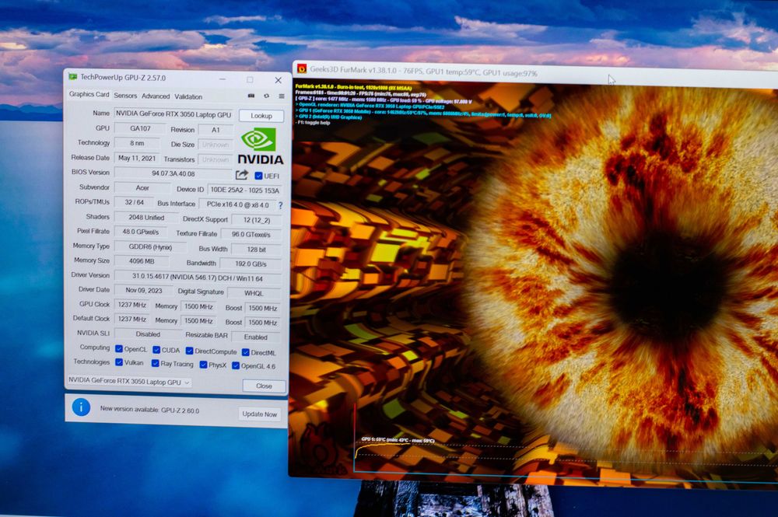Toggle the DirectML checkbox
This screenshot has width=778, height=517.
[x=246, y=352]
